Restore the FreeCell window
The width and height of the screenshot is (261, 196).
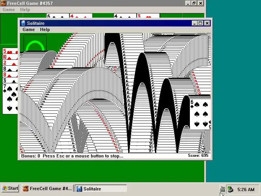[194, 3]
